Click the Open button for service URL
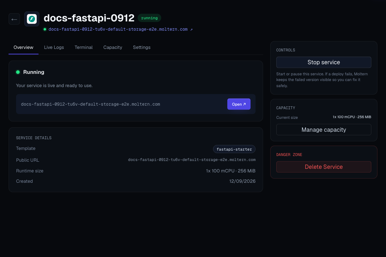The width and height of the screenshot is (386, 257). point(239,104)
